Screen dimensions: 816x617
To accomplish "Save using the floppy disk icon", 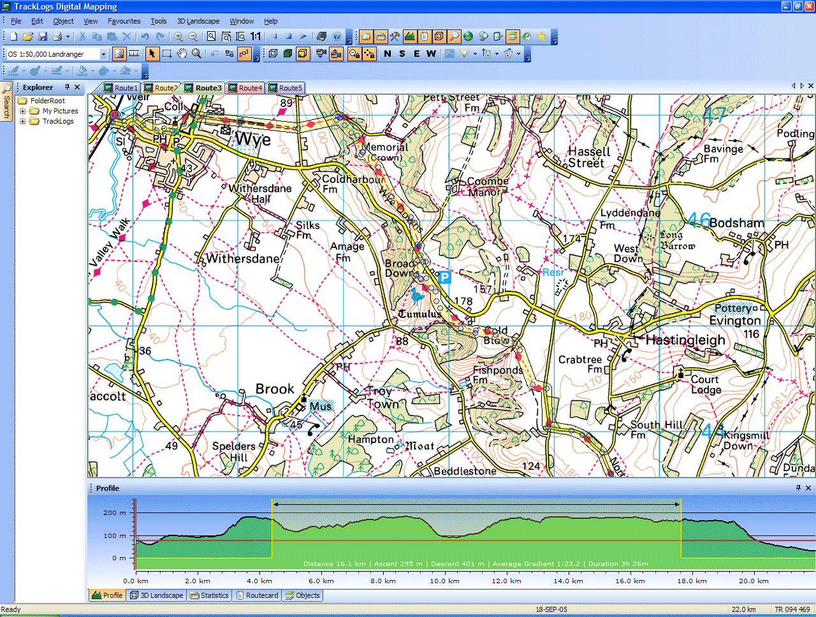I will pyautogui.click(x=43, y=36).
